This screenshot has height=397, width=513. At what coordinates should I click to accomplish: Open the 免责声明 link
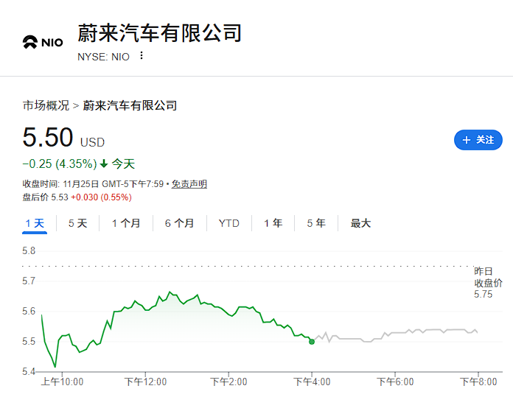coord(189,184)
